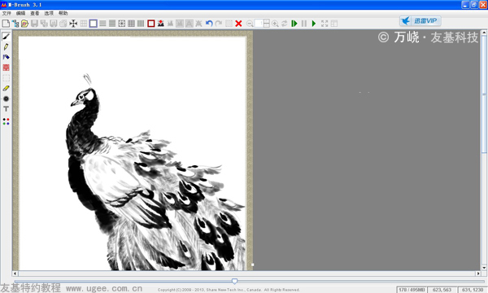Click the green step-play button

[x=294, y=24]
